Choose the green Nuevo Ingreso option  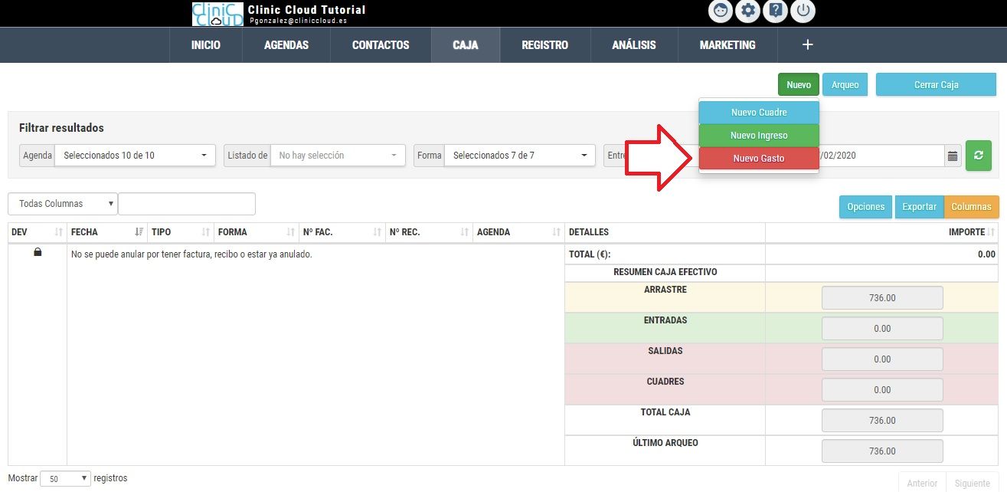(758, 136)
